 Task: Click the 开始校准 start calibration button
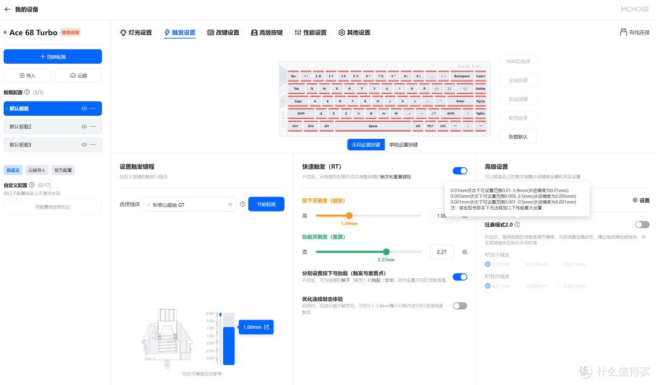[266, 204]
